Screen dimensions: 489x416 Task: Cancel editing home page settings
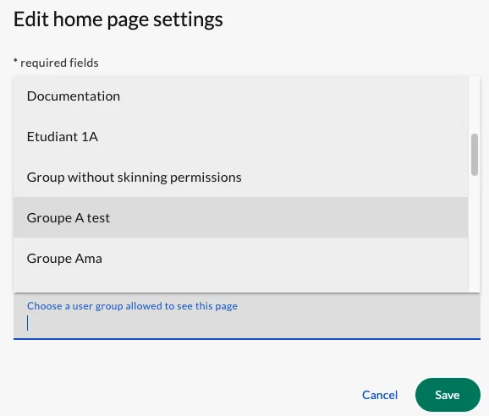380,395
